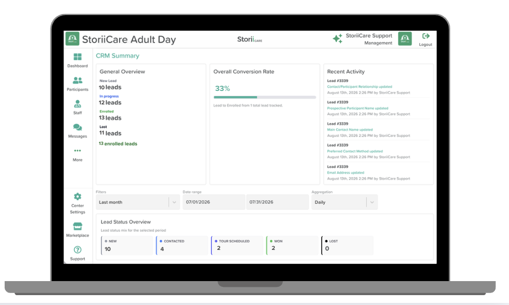Open the Staff person icon

[x=77, y=104]
